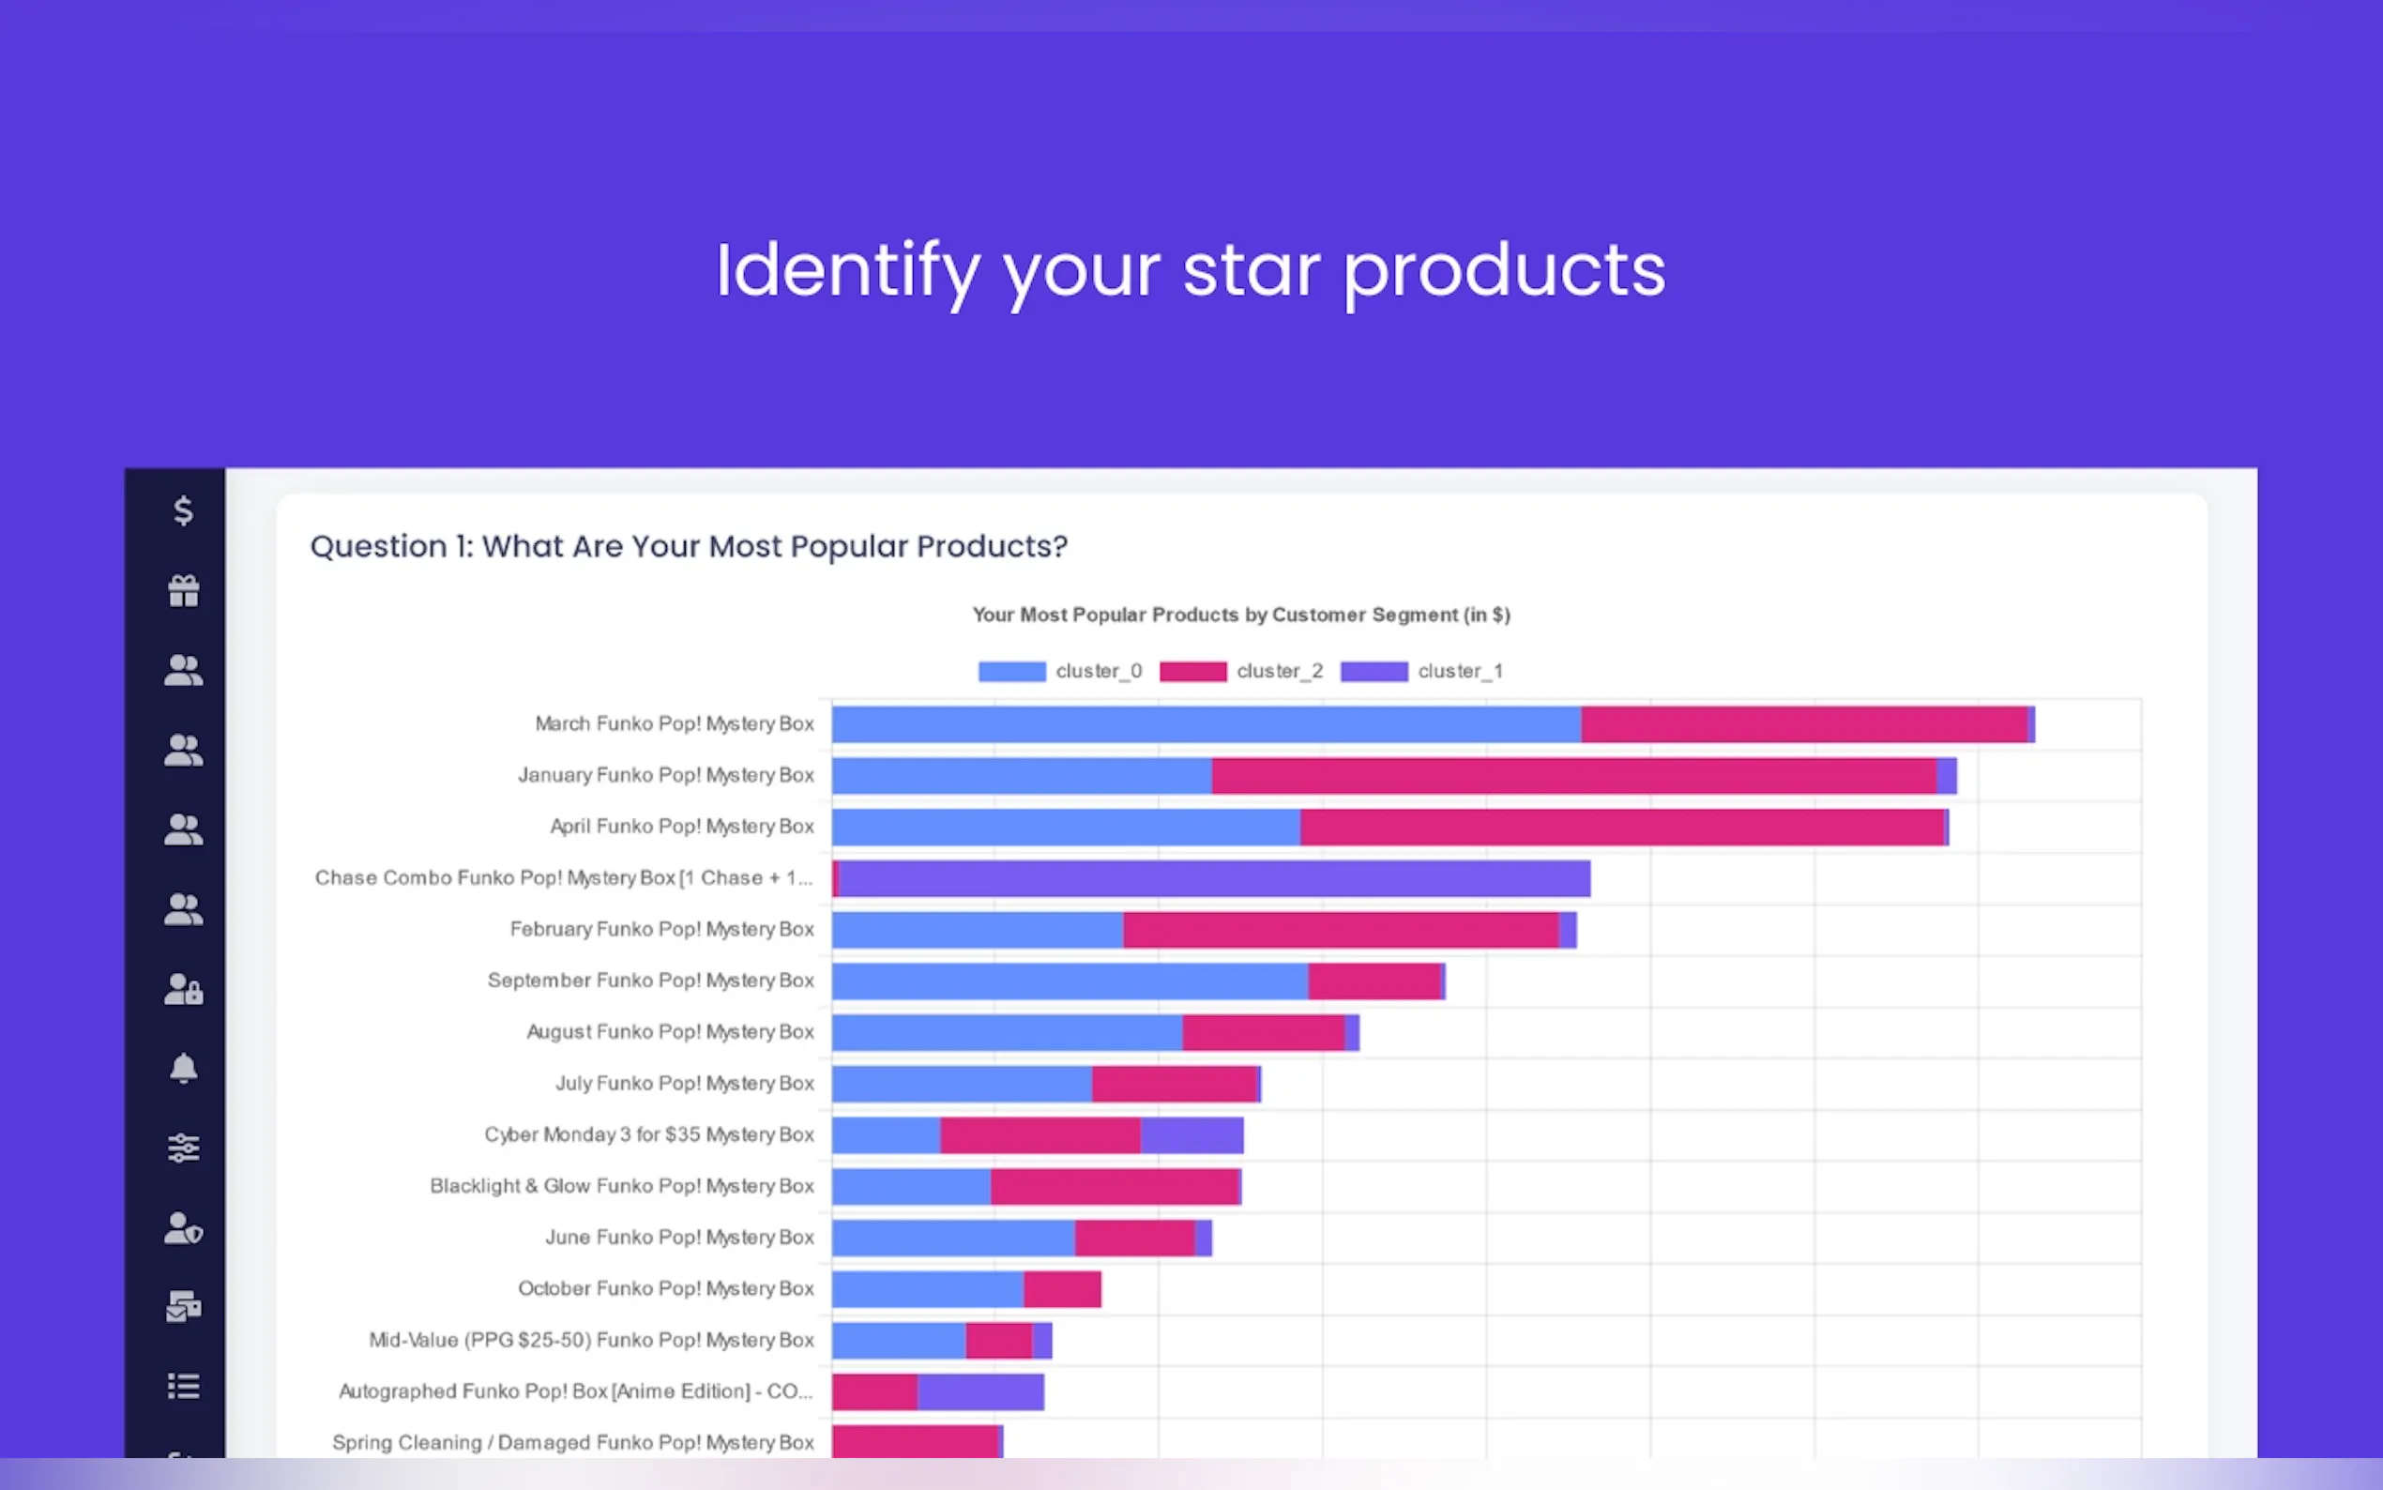2383x1490 pixels.
Task: Toggle cluster_2 series in chart legend
Action: click(x=1240, y=671)
